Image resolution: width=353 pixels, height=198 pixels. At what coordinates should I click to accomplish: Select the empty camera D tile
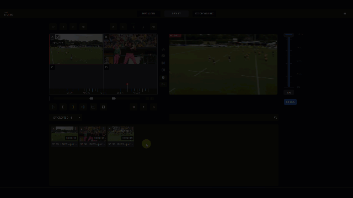coord(130,77)
